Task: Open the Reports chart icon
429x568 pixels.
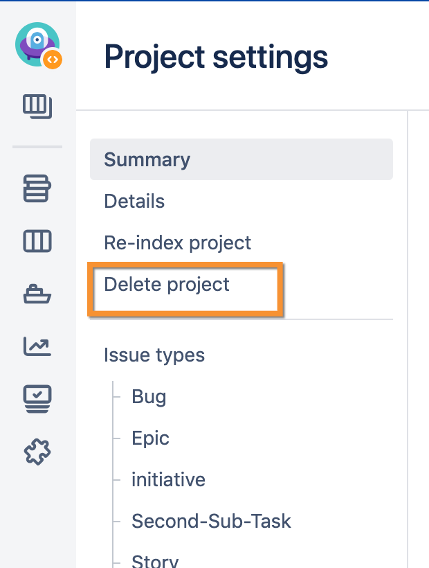Action: coord(37,346)
